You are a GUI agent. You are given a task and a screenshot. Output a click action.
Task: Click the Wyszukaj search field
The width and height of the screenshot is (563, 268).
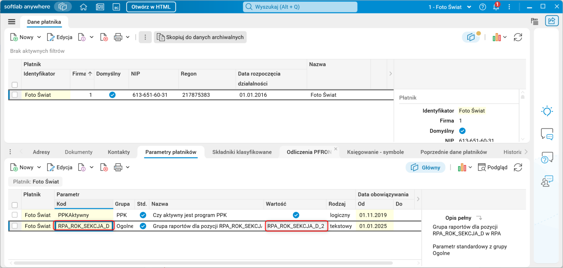[300, 7]
